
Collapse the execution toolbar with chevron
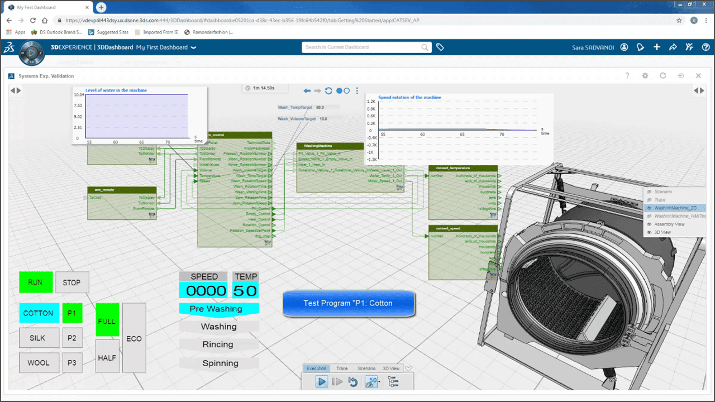pos(408,368)
